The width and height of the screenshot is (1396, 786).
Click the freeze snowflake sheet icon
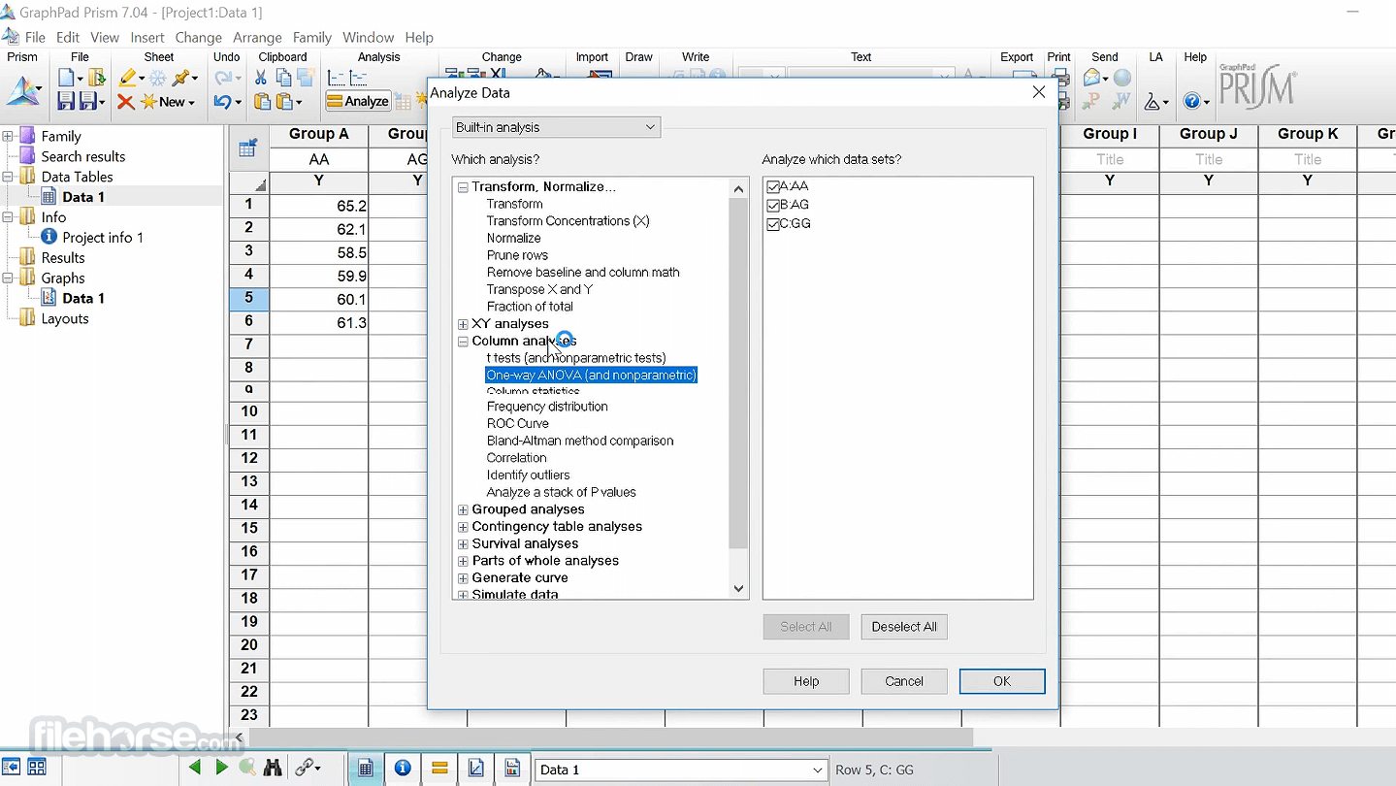[x=157, y=78]
